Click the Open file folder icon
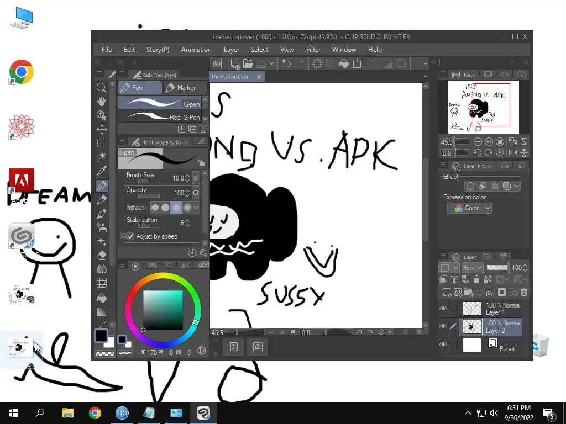This screenshot has width=566, height=424. click(x=248, y=64)
